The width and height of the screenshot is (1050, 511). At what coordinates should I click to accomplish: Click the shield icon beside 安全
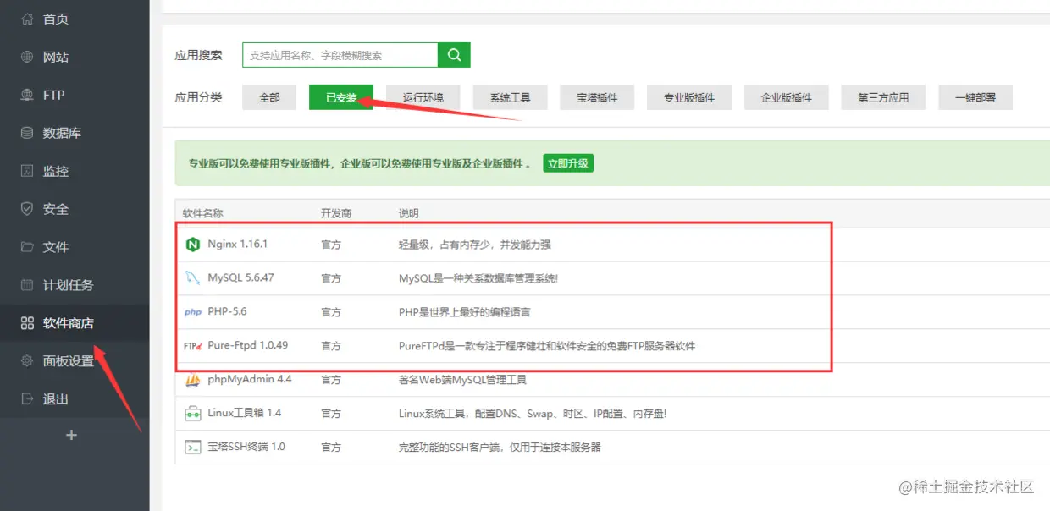[x=27, y=209]
